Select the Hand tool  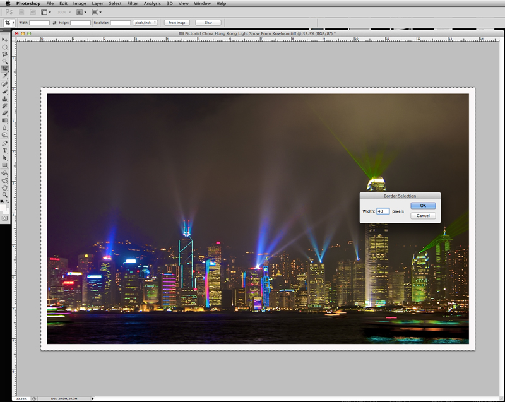click(x=5, y=187)
